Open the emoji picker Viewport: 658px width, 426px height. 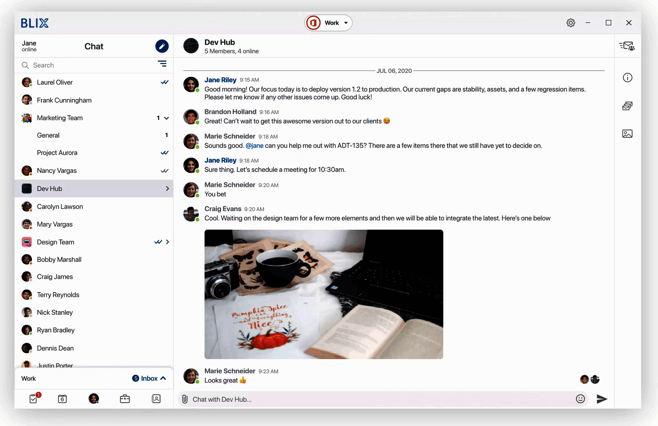(580, 399)
